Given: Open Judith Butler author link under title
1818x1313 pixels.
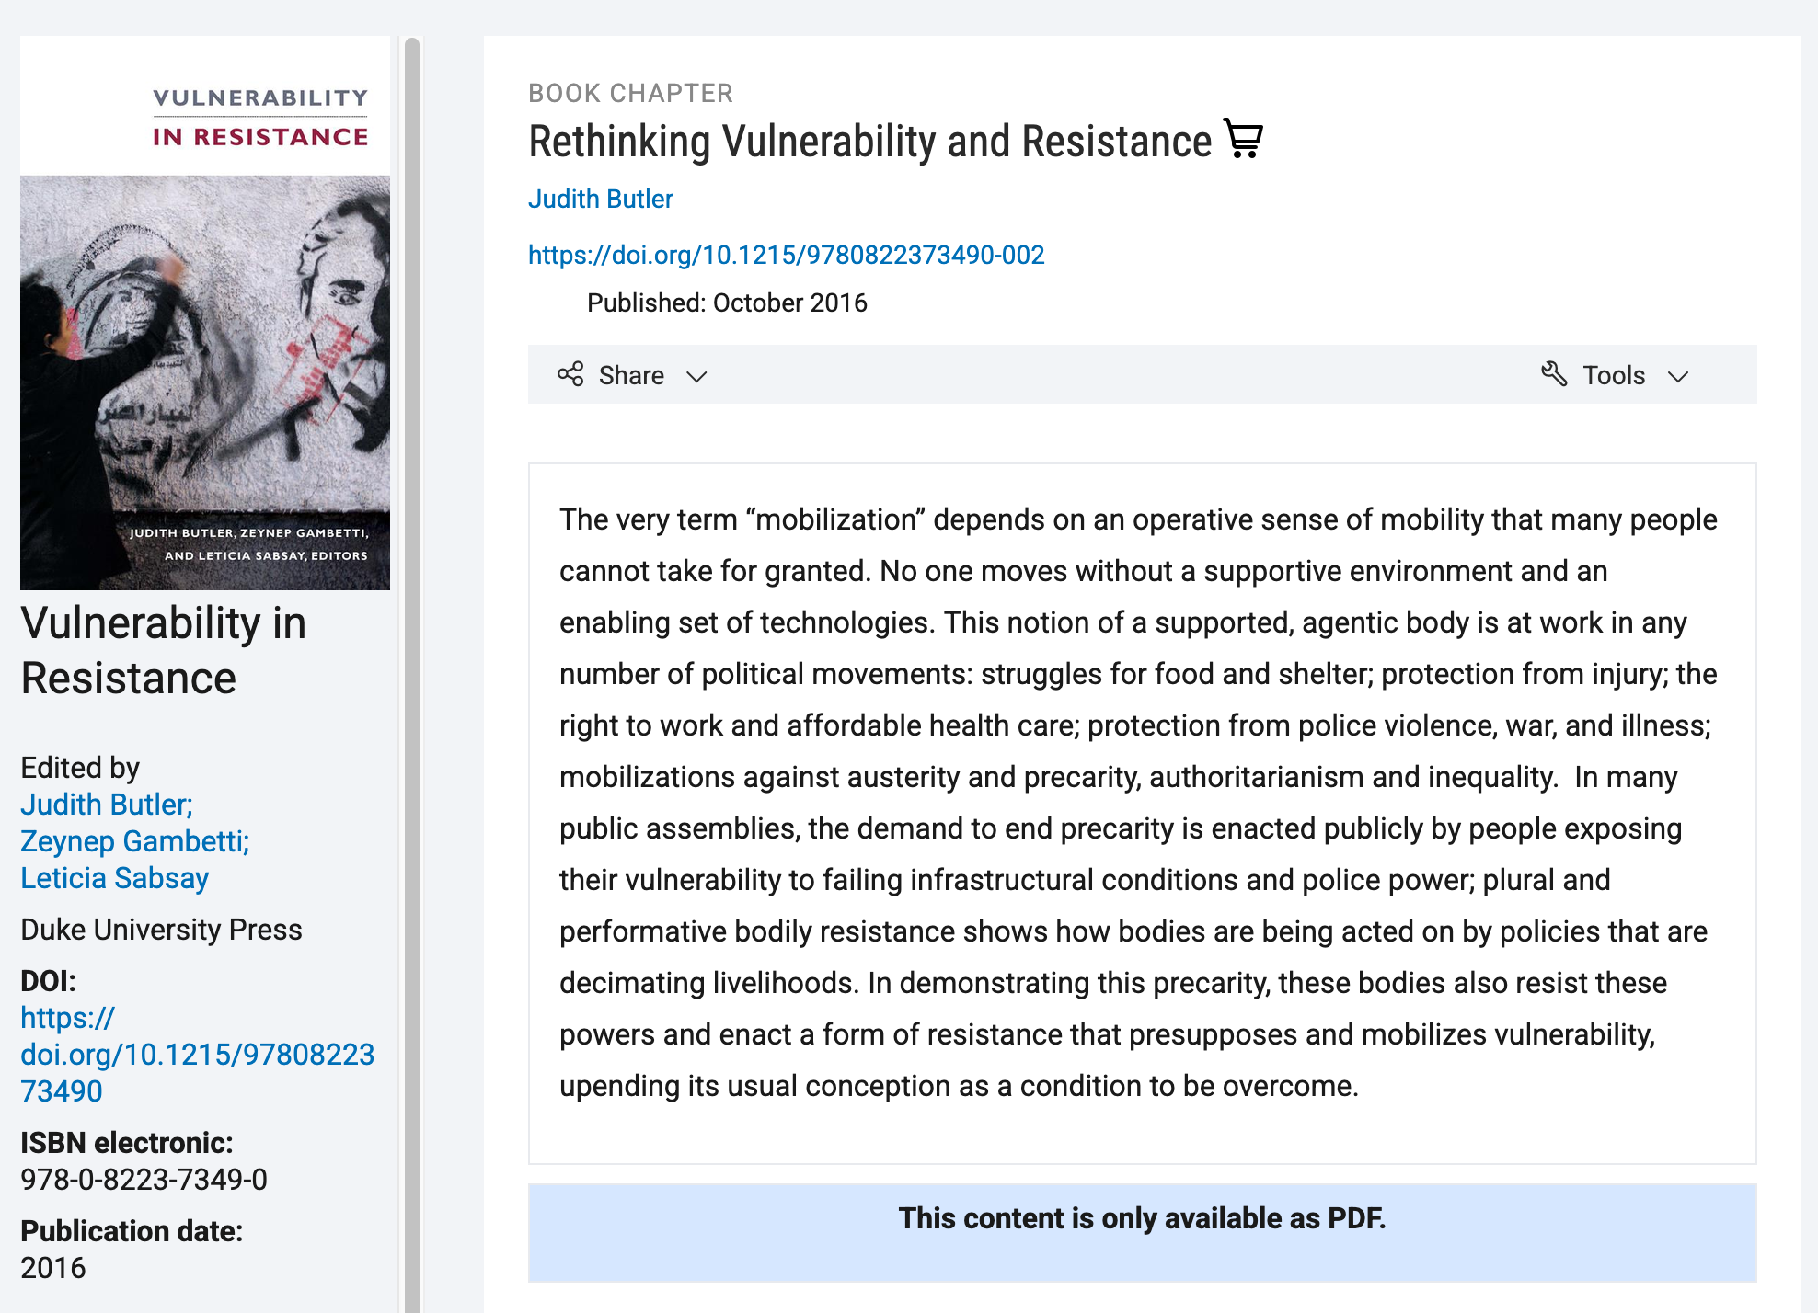Looking at the screenshot, I should (601, 199).
